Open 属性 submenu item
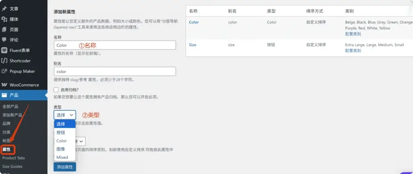The width and height of the screenshot is (413, 174). [8, 149]
